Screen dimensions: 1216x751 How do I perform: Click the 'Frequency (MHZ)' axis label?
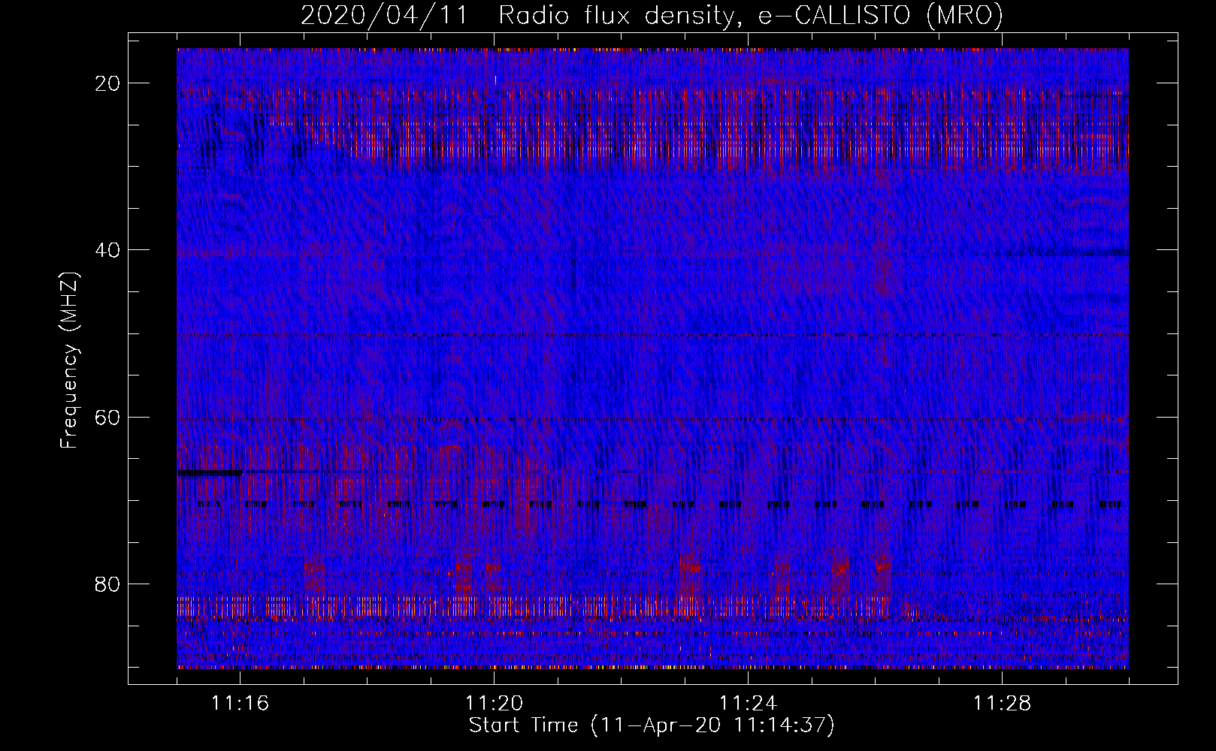coord(69,360)
